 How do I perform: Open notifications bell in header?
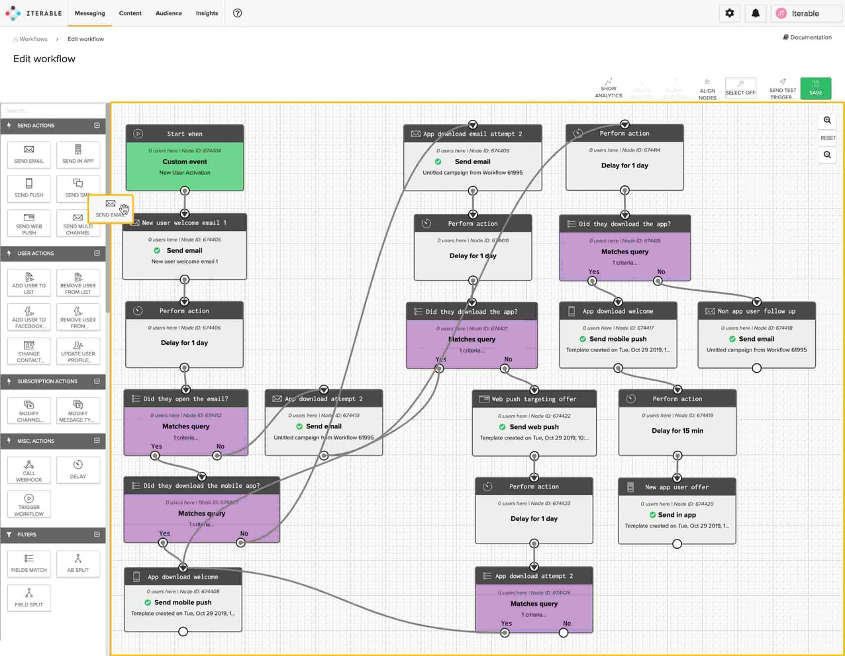[755, 13]
